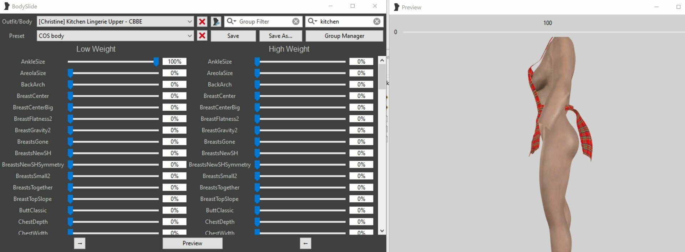Adjust Preview window weight slider
Screen dimensions: 685x252
544,32
